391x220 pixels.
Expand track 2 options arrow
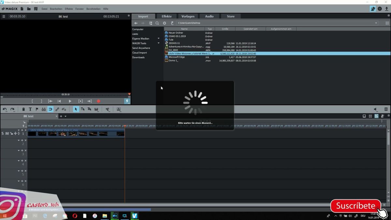click(x=19, y=140)
